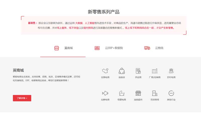Open 其他行业 ellipsis circle icon
This screenshot has height=122, width=201.
point(171,93)
